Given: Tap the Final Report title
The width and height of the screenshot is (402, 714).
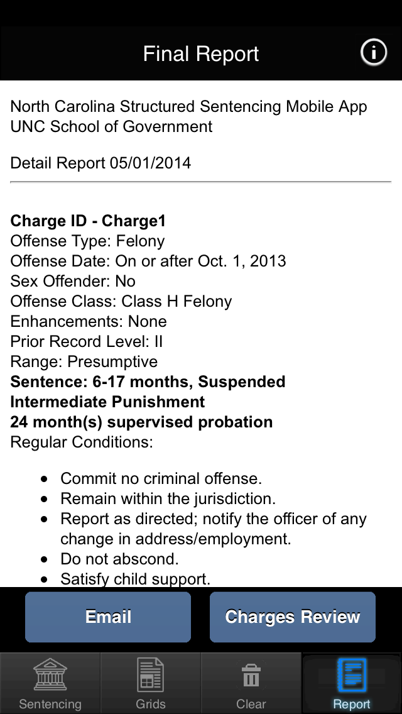Looking at the screenshot, I should 201,54.
